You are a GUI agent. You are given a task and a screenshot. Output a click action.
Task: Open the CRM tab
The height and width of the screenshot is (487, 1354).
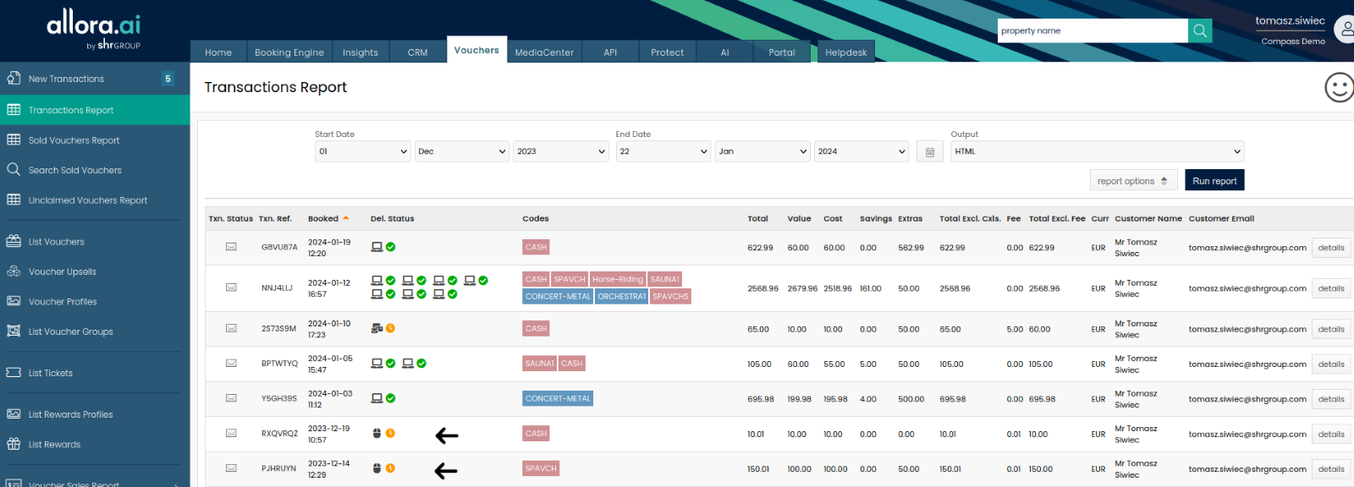[418, 52]
